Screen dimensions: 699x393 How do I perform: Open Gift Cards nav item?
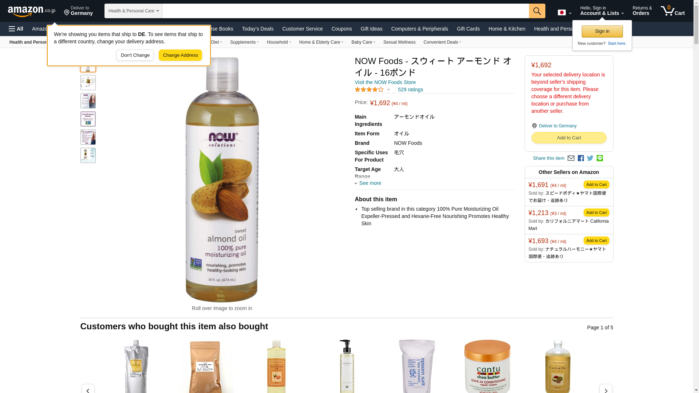pos(468,29)
